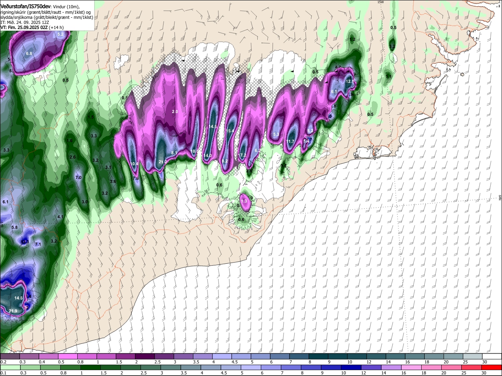Click the dark teal 9–10 snow legend swatch

click(338, 356)
